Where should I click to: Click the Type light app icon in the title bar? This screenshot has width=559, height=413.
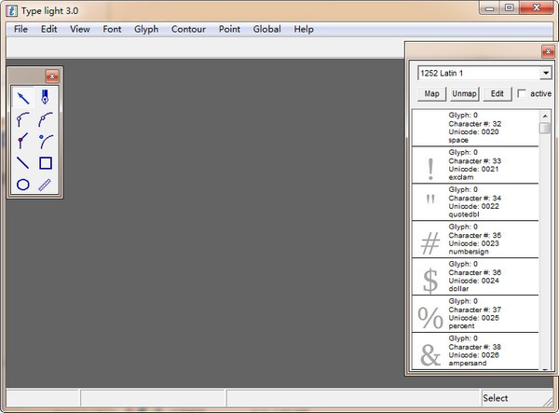[12, 10]
